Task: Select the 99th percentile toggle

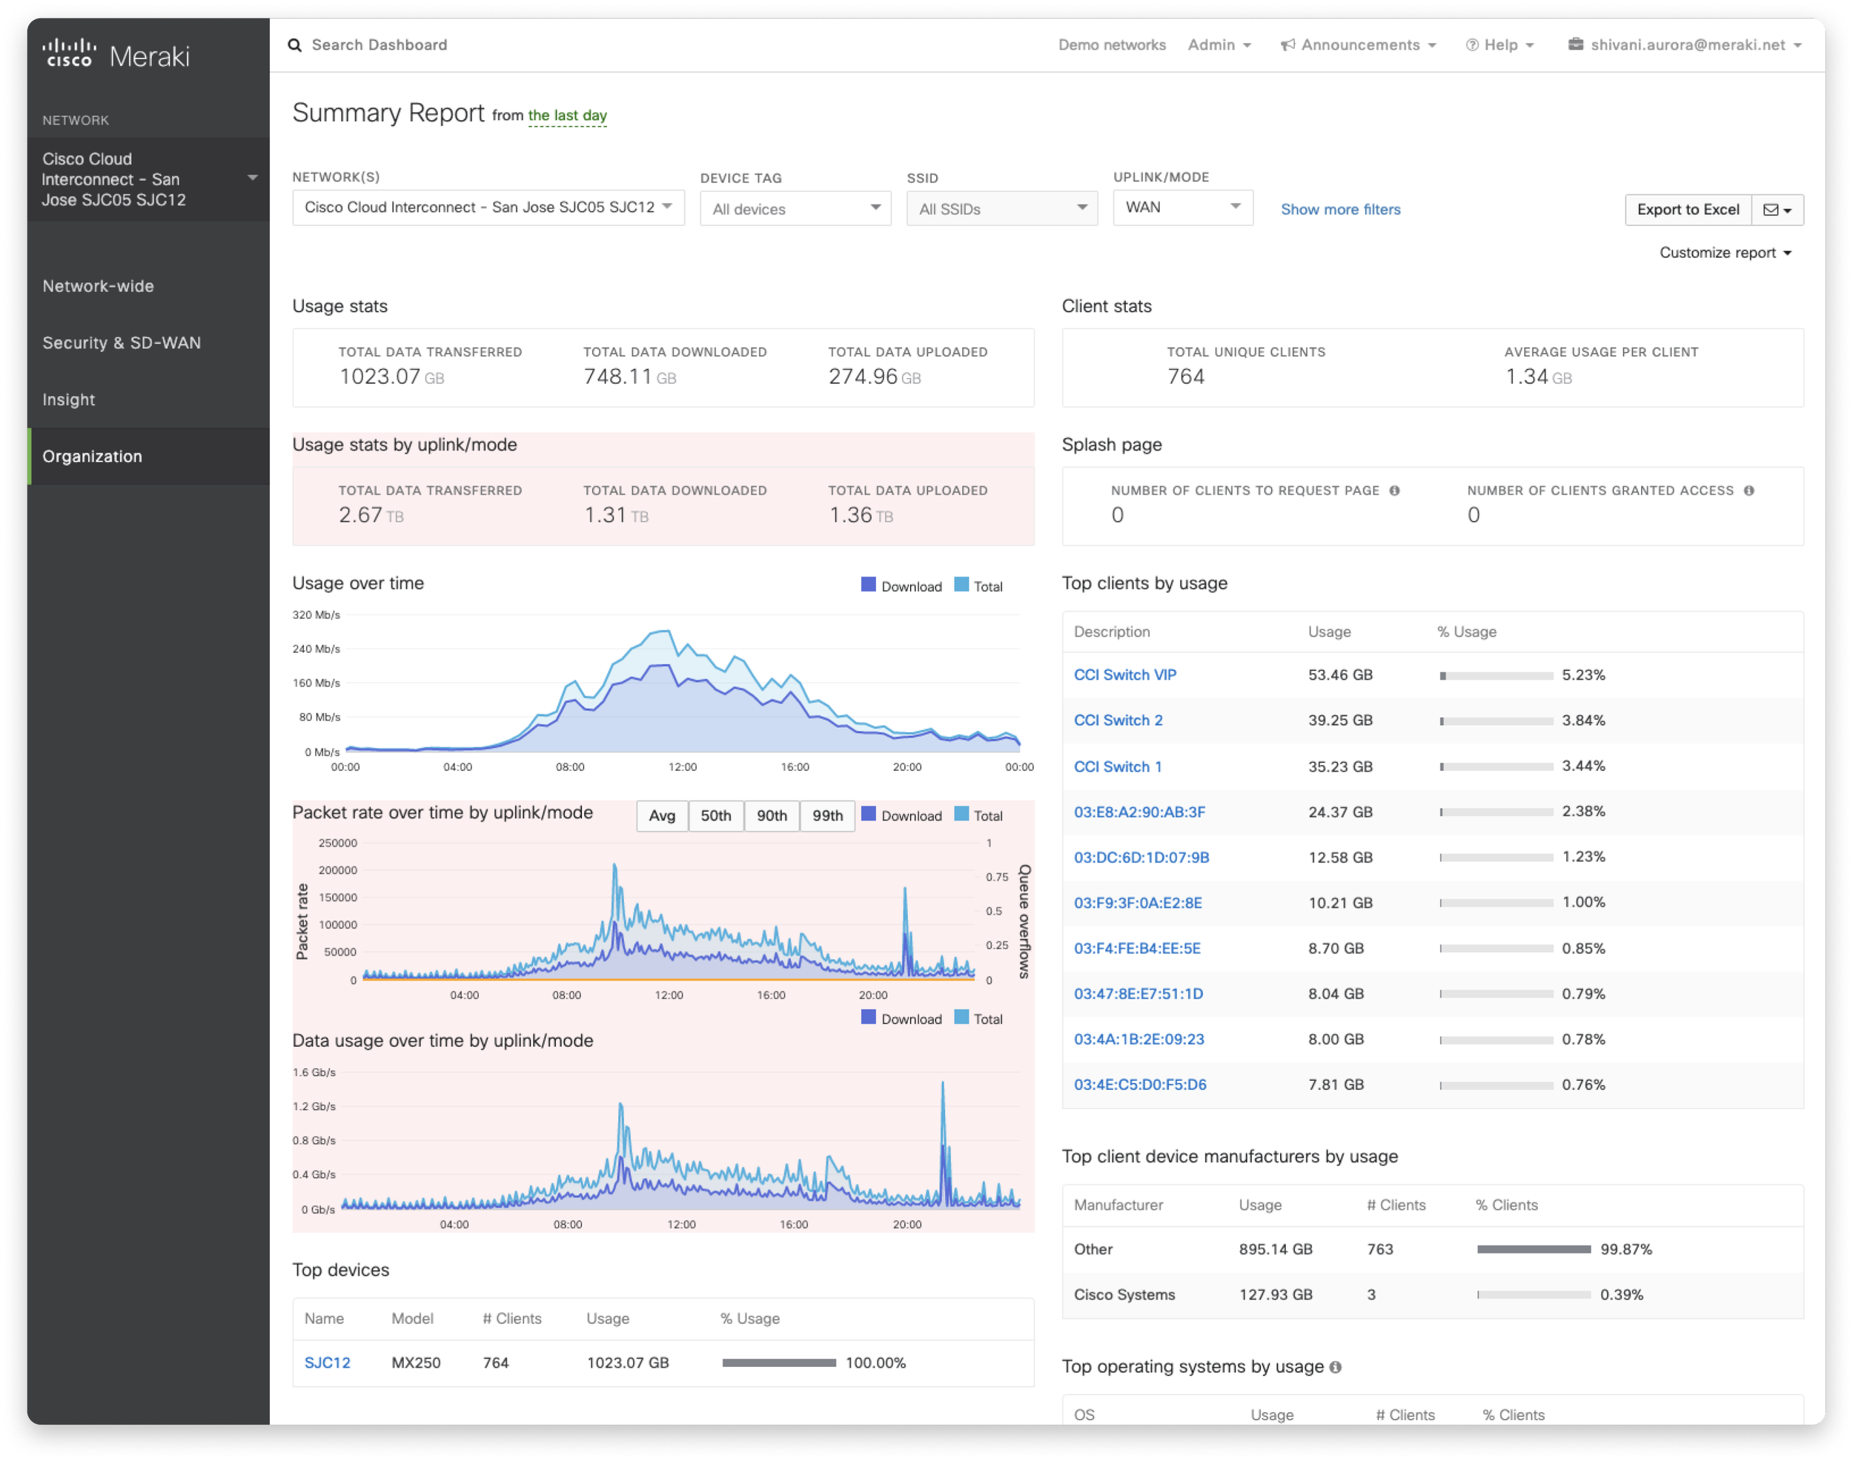Action: point(827,816)
